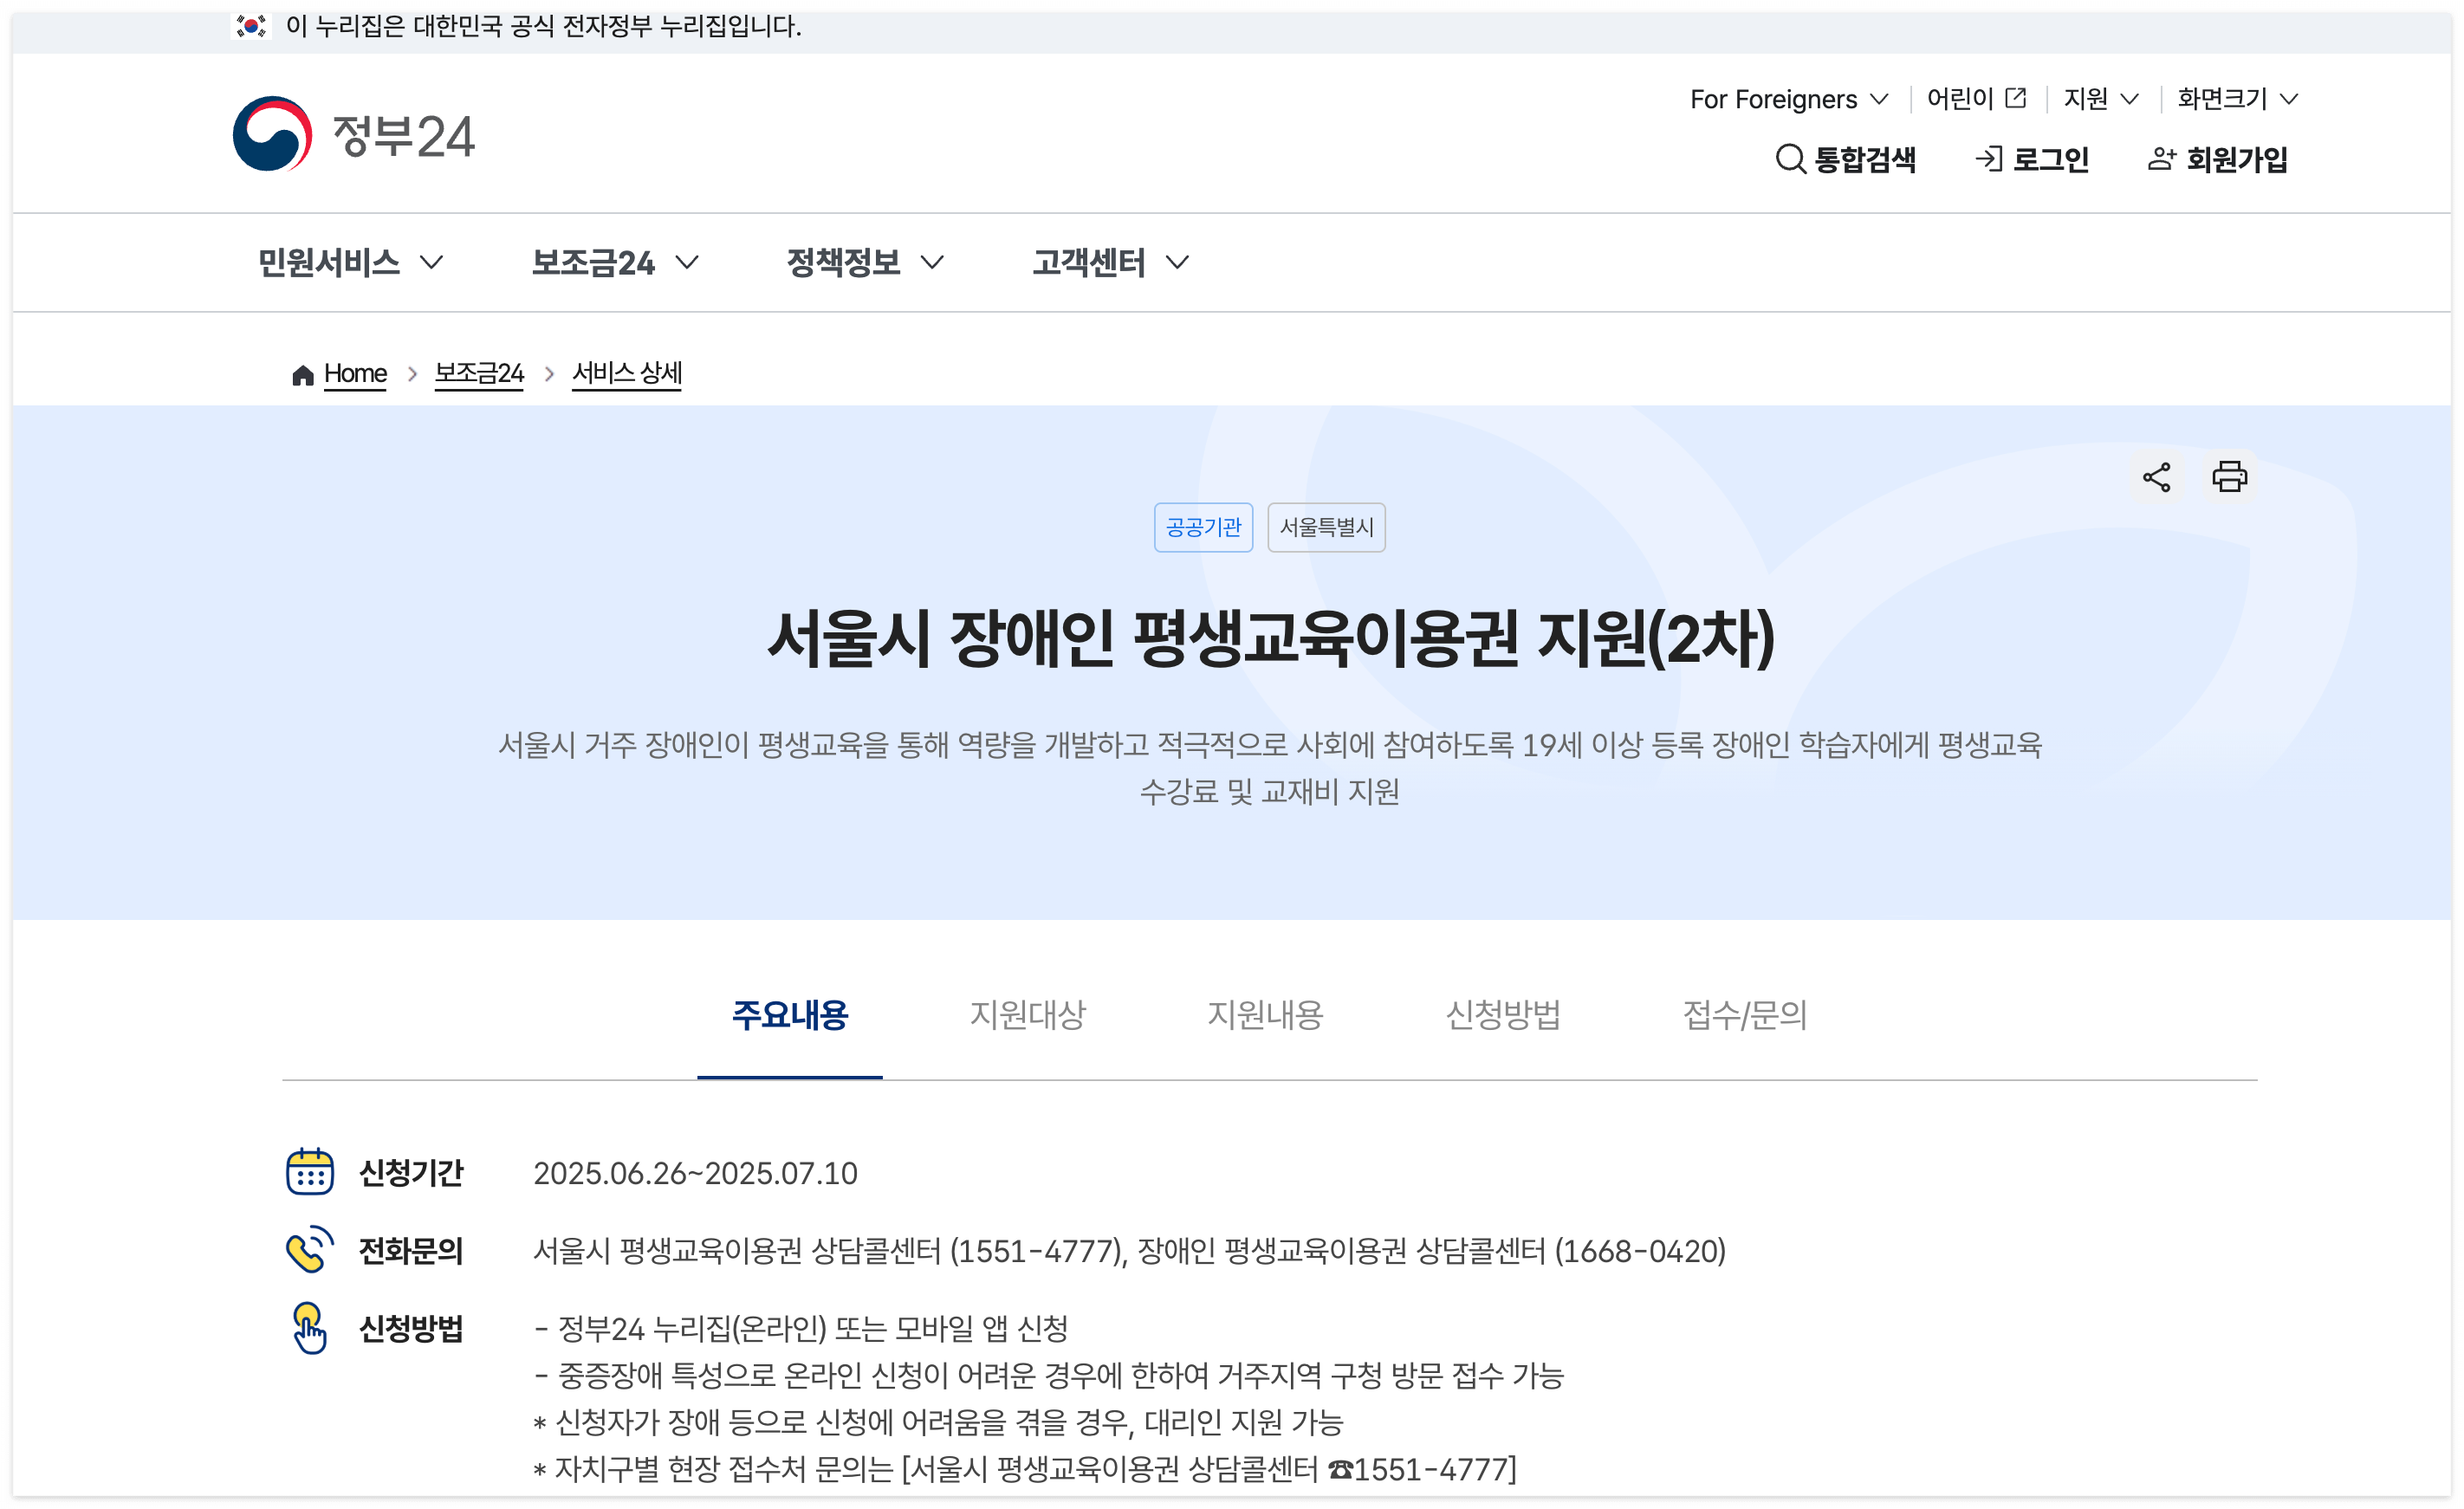The width and height of the screenshot is (2464, 1509).
Task: Click the 공공기관 tag badge
Action: click(1203, 527)
